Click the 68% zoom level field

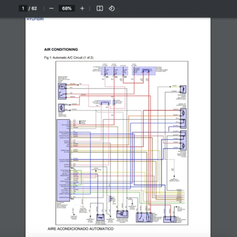[x=67, y=8]
